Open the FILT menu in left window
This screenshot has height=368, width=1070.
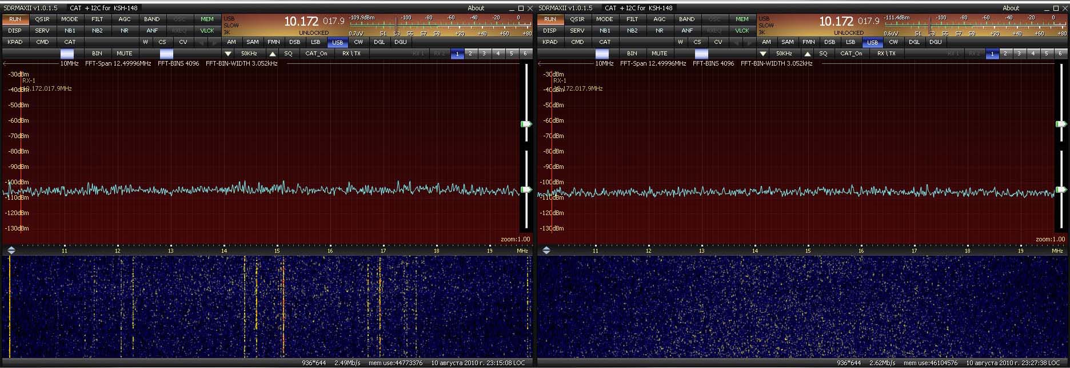coord(97,19)
